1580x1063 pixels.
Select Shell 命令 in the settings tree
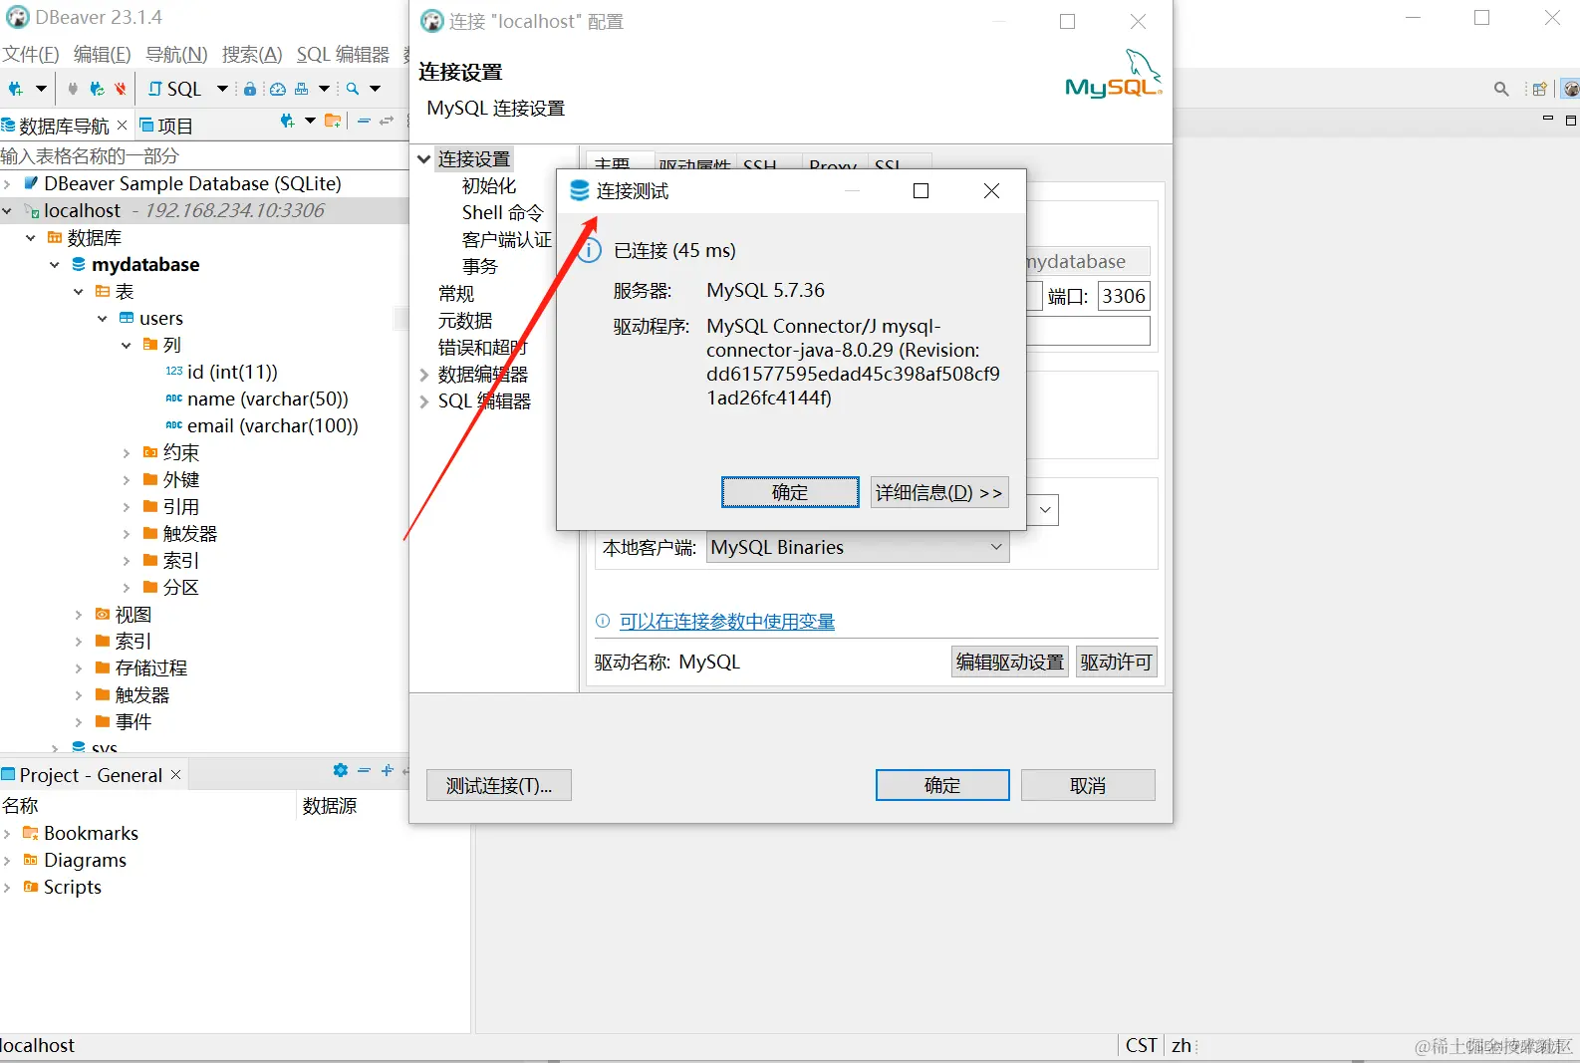click(x=503, y=212)
